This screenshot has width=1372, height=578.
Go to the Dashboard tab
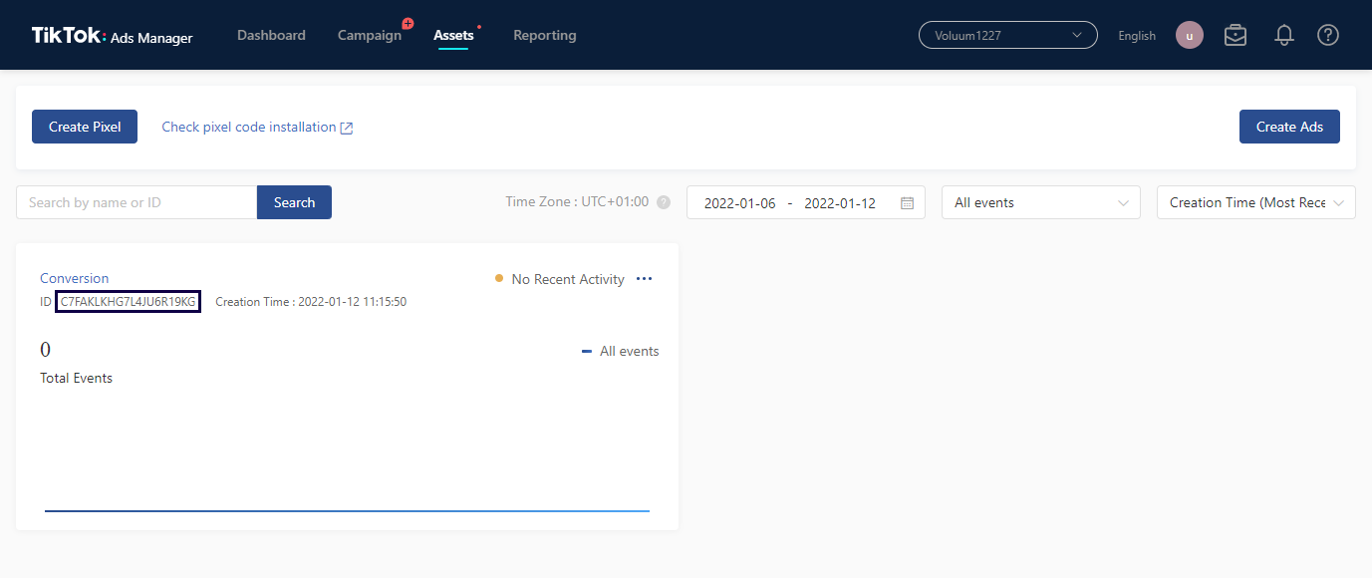click(271, 36)
